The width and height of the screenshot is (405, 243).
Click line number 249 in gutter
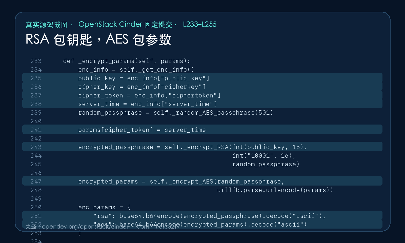tap(36, 199)
